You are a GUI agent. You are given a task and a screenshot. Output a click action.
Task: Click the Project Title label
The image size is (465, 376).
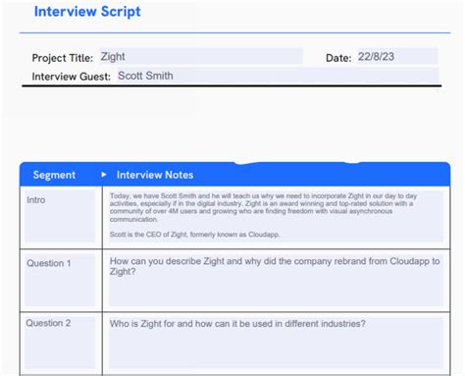click(63, 58)
